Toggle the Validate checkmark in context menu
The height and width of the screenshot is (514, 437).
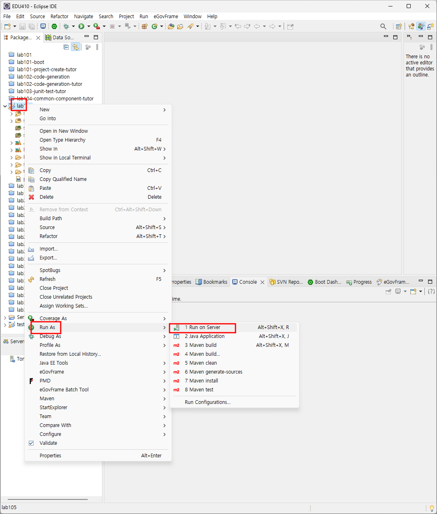coord(31,443)
